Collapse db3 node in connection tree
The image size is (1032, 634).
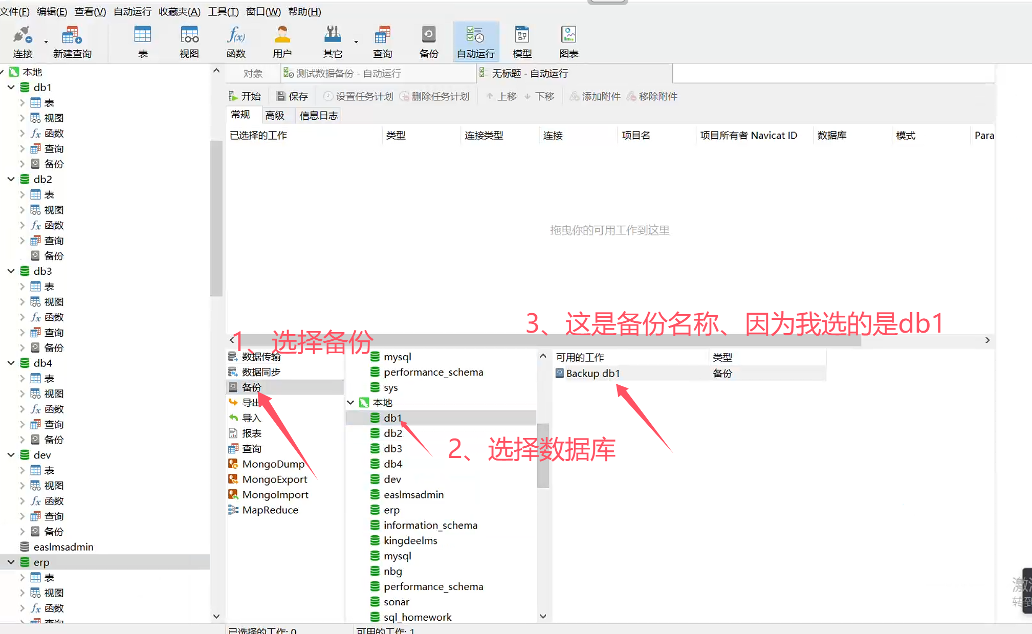(11, 271)
